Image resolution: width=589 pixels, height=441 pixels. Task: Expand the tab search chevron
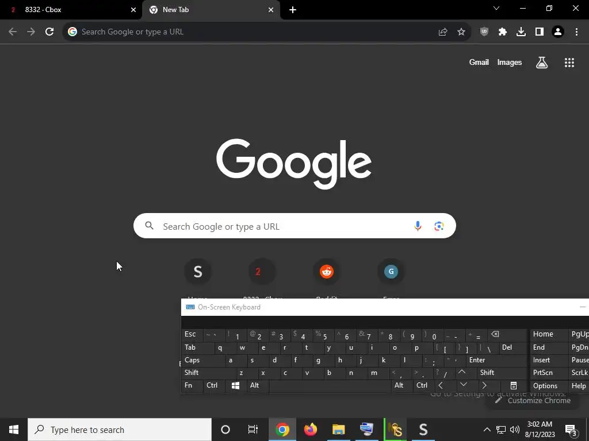[x=496, y=8]
